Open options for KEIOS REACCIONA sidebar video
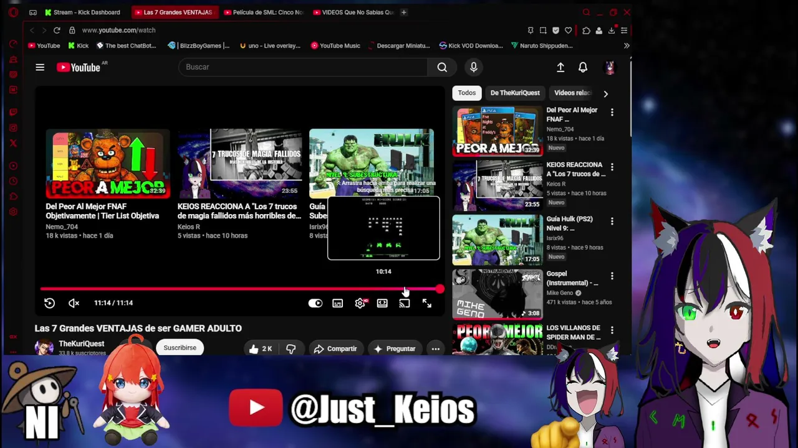 point(612,167)
